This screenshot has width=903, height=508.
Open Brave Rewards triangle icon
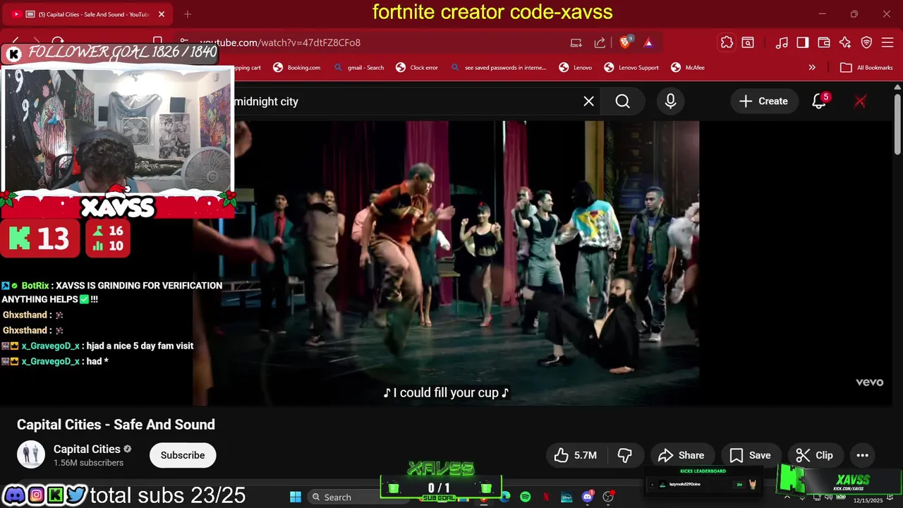(648, 43)
